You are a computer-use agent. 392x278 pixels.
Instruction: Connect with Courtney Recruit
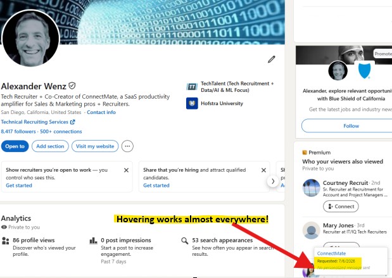[341, 206]
